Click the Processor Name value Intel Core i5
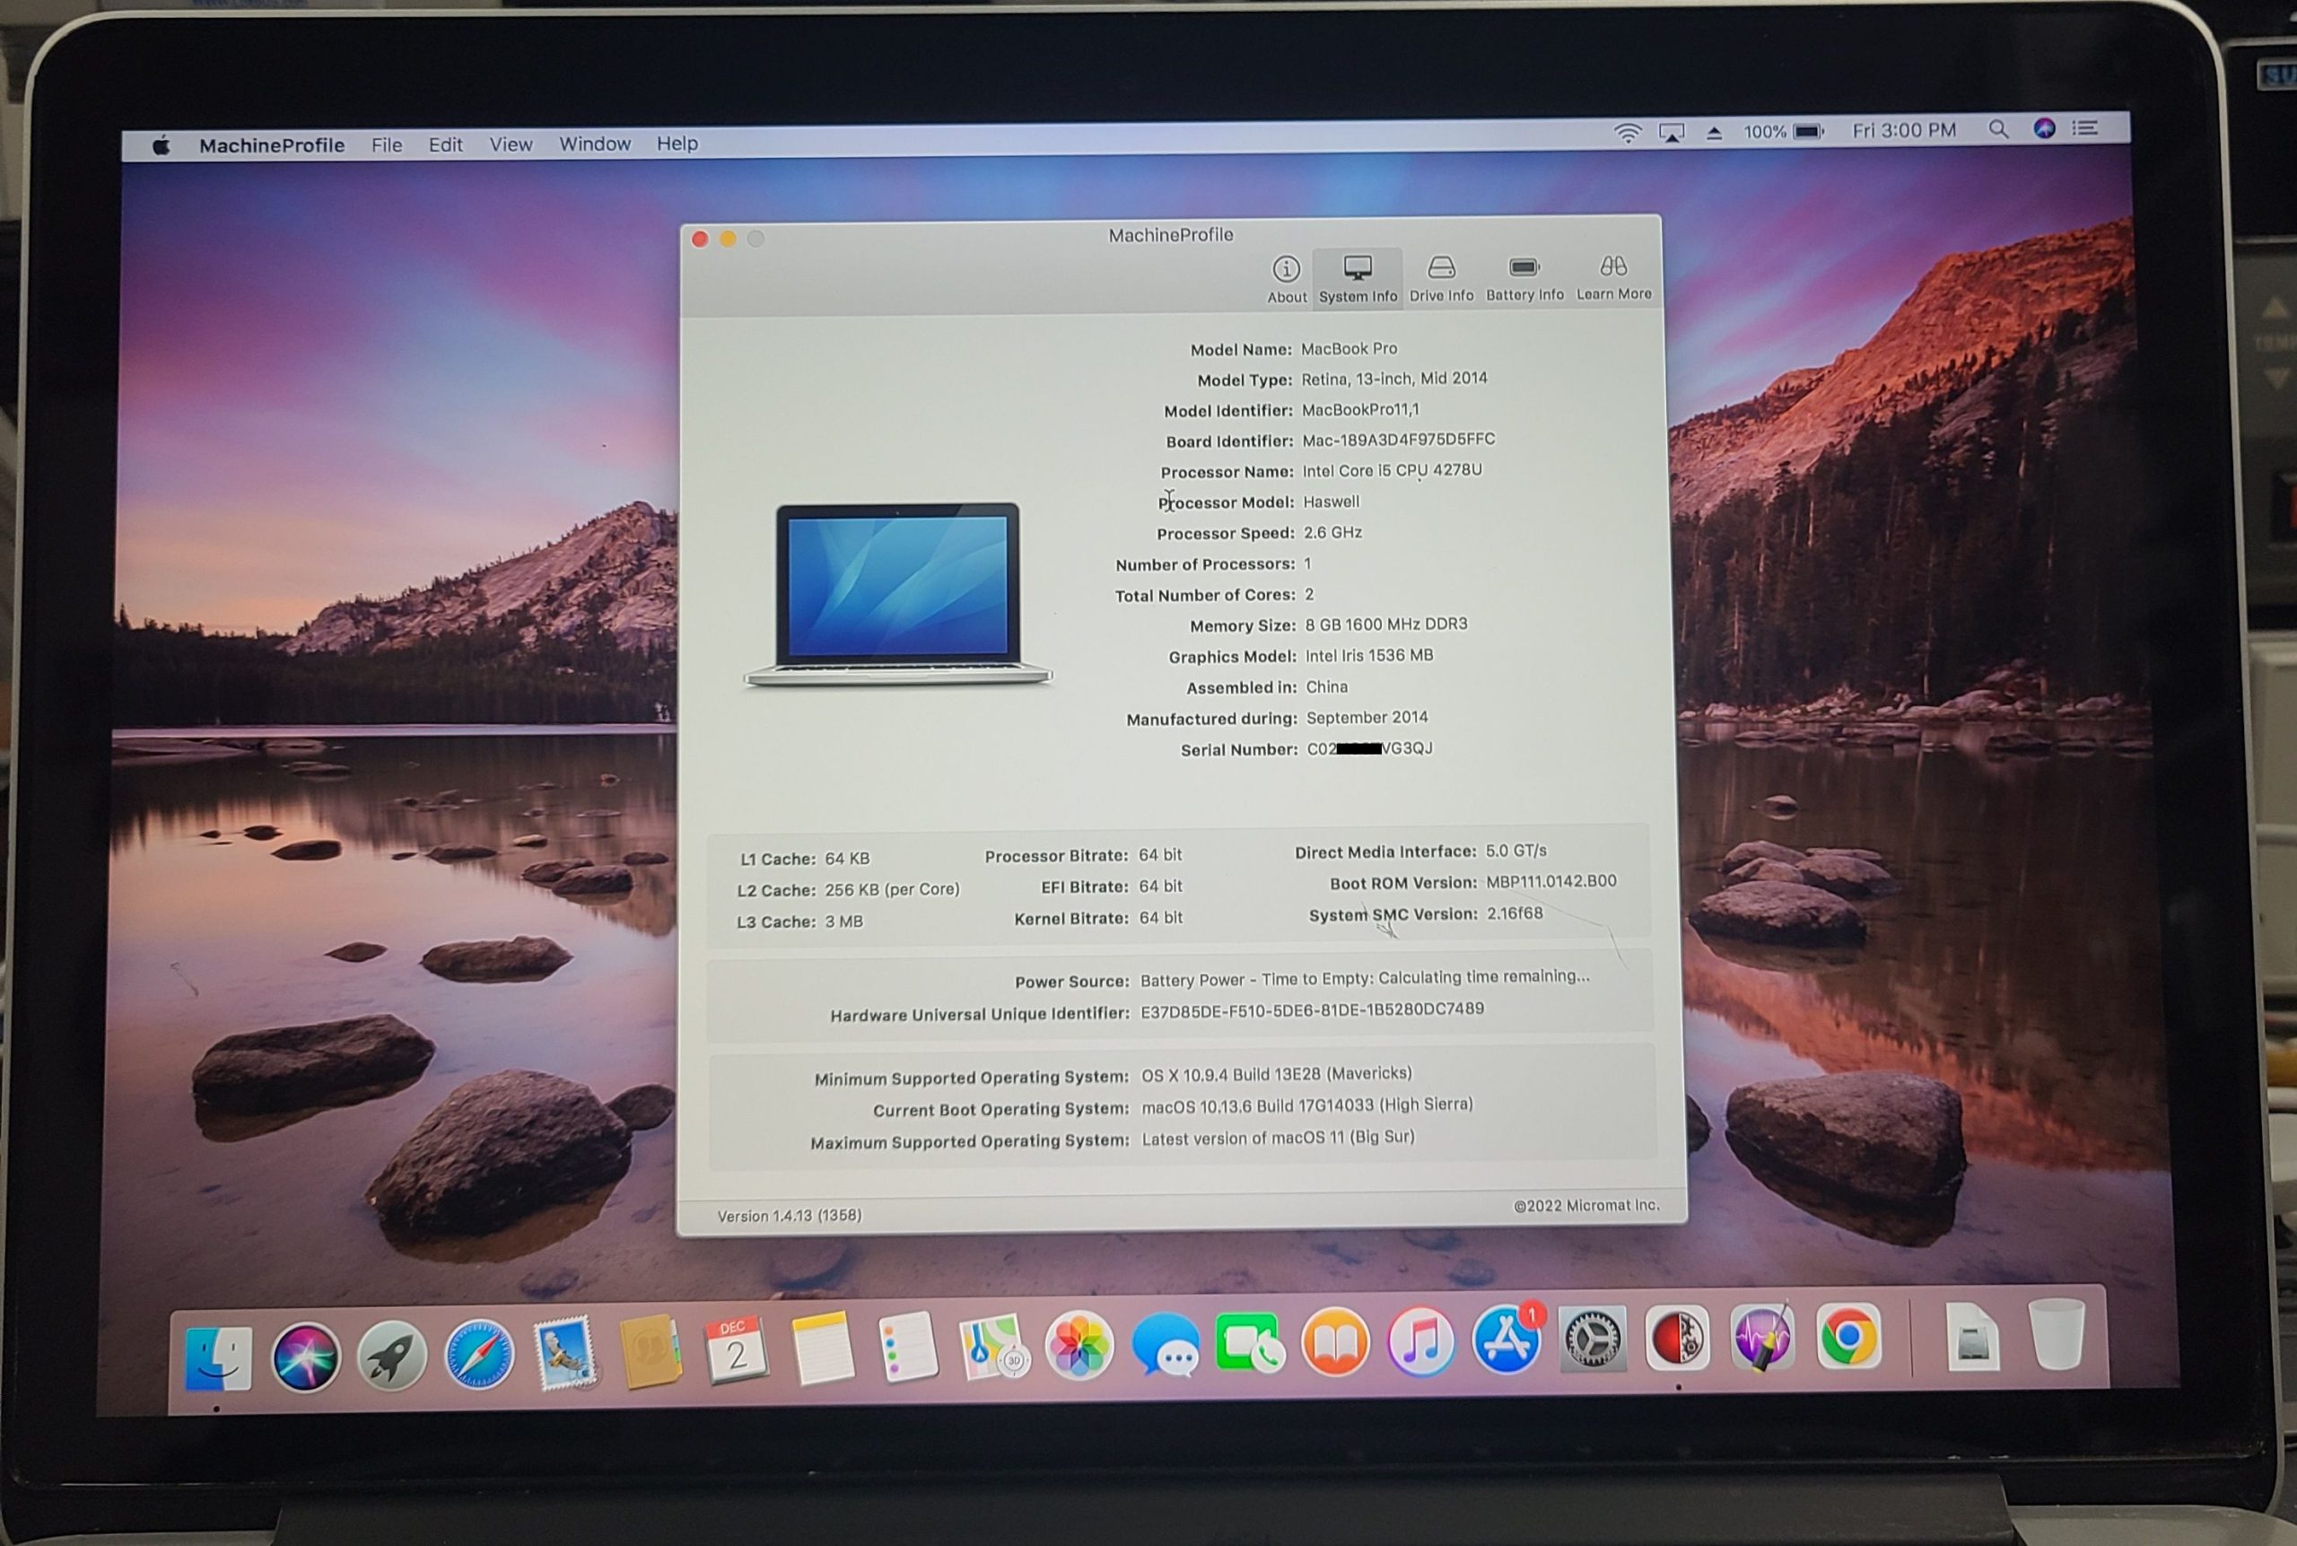 pyautogui.click(x=1392, y=470)
